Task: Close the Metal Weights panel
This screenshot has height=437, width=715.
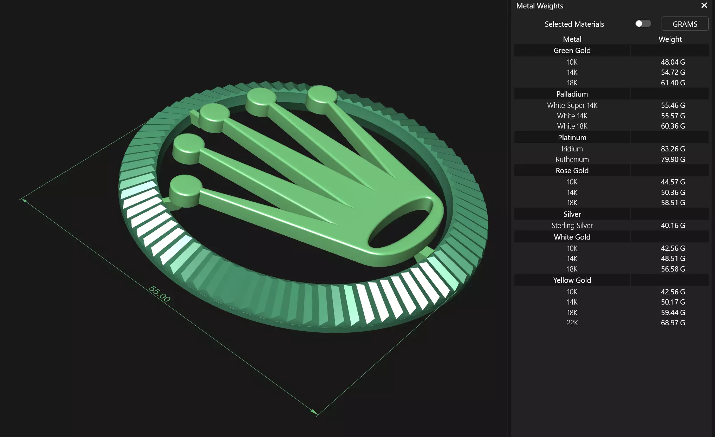Action: pos(704,6)
